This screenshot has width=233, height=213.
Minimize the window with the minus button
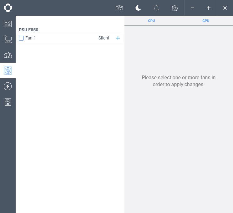[x=192, y=8]
